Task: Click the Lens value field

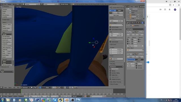Action: pyautogui.click(x=116, y=21)
